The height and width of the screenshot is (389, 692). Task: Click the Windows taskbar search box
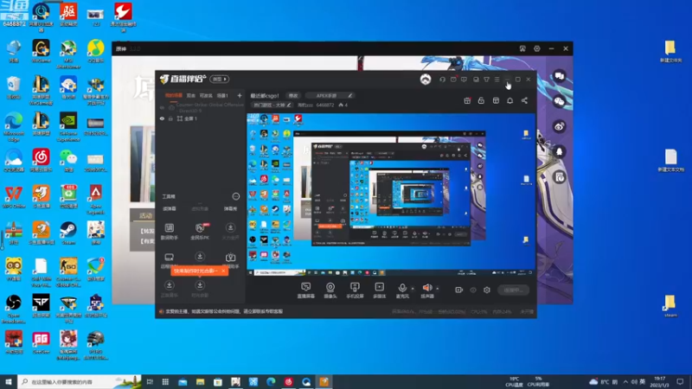[x=80, y=381]
